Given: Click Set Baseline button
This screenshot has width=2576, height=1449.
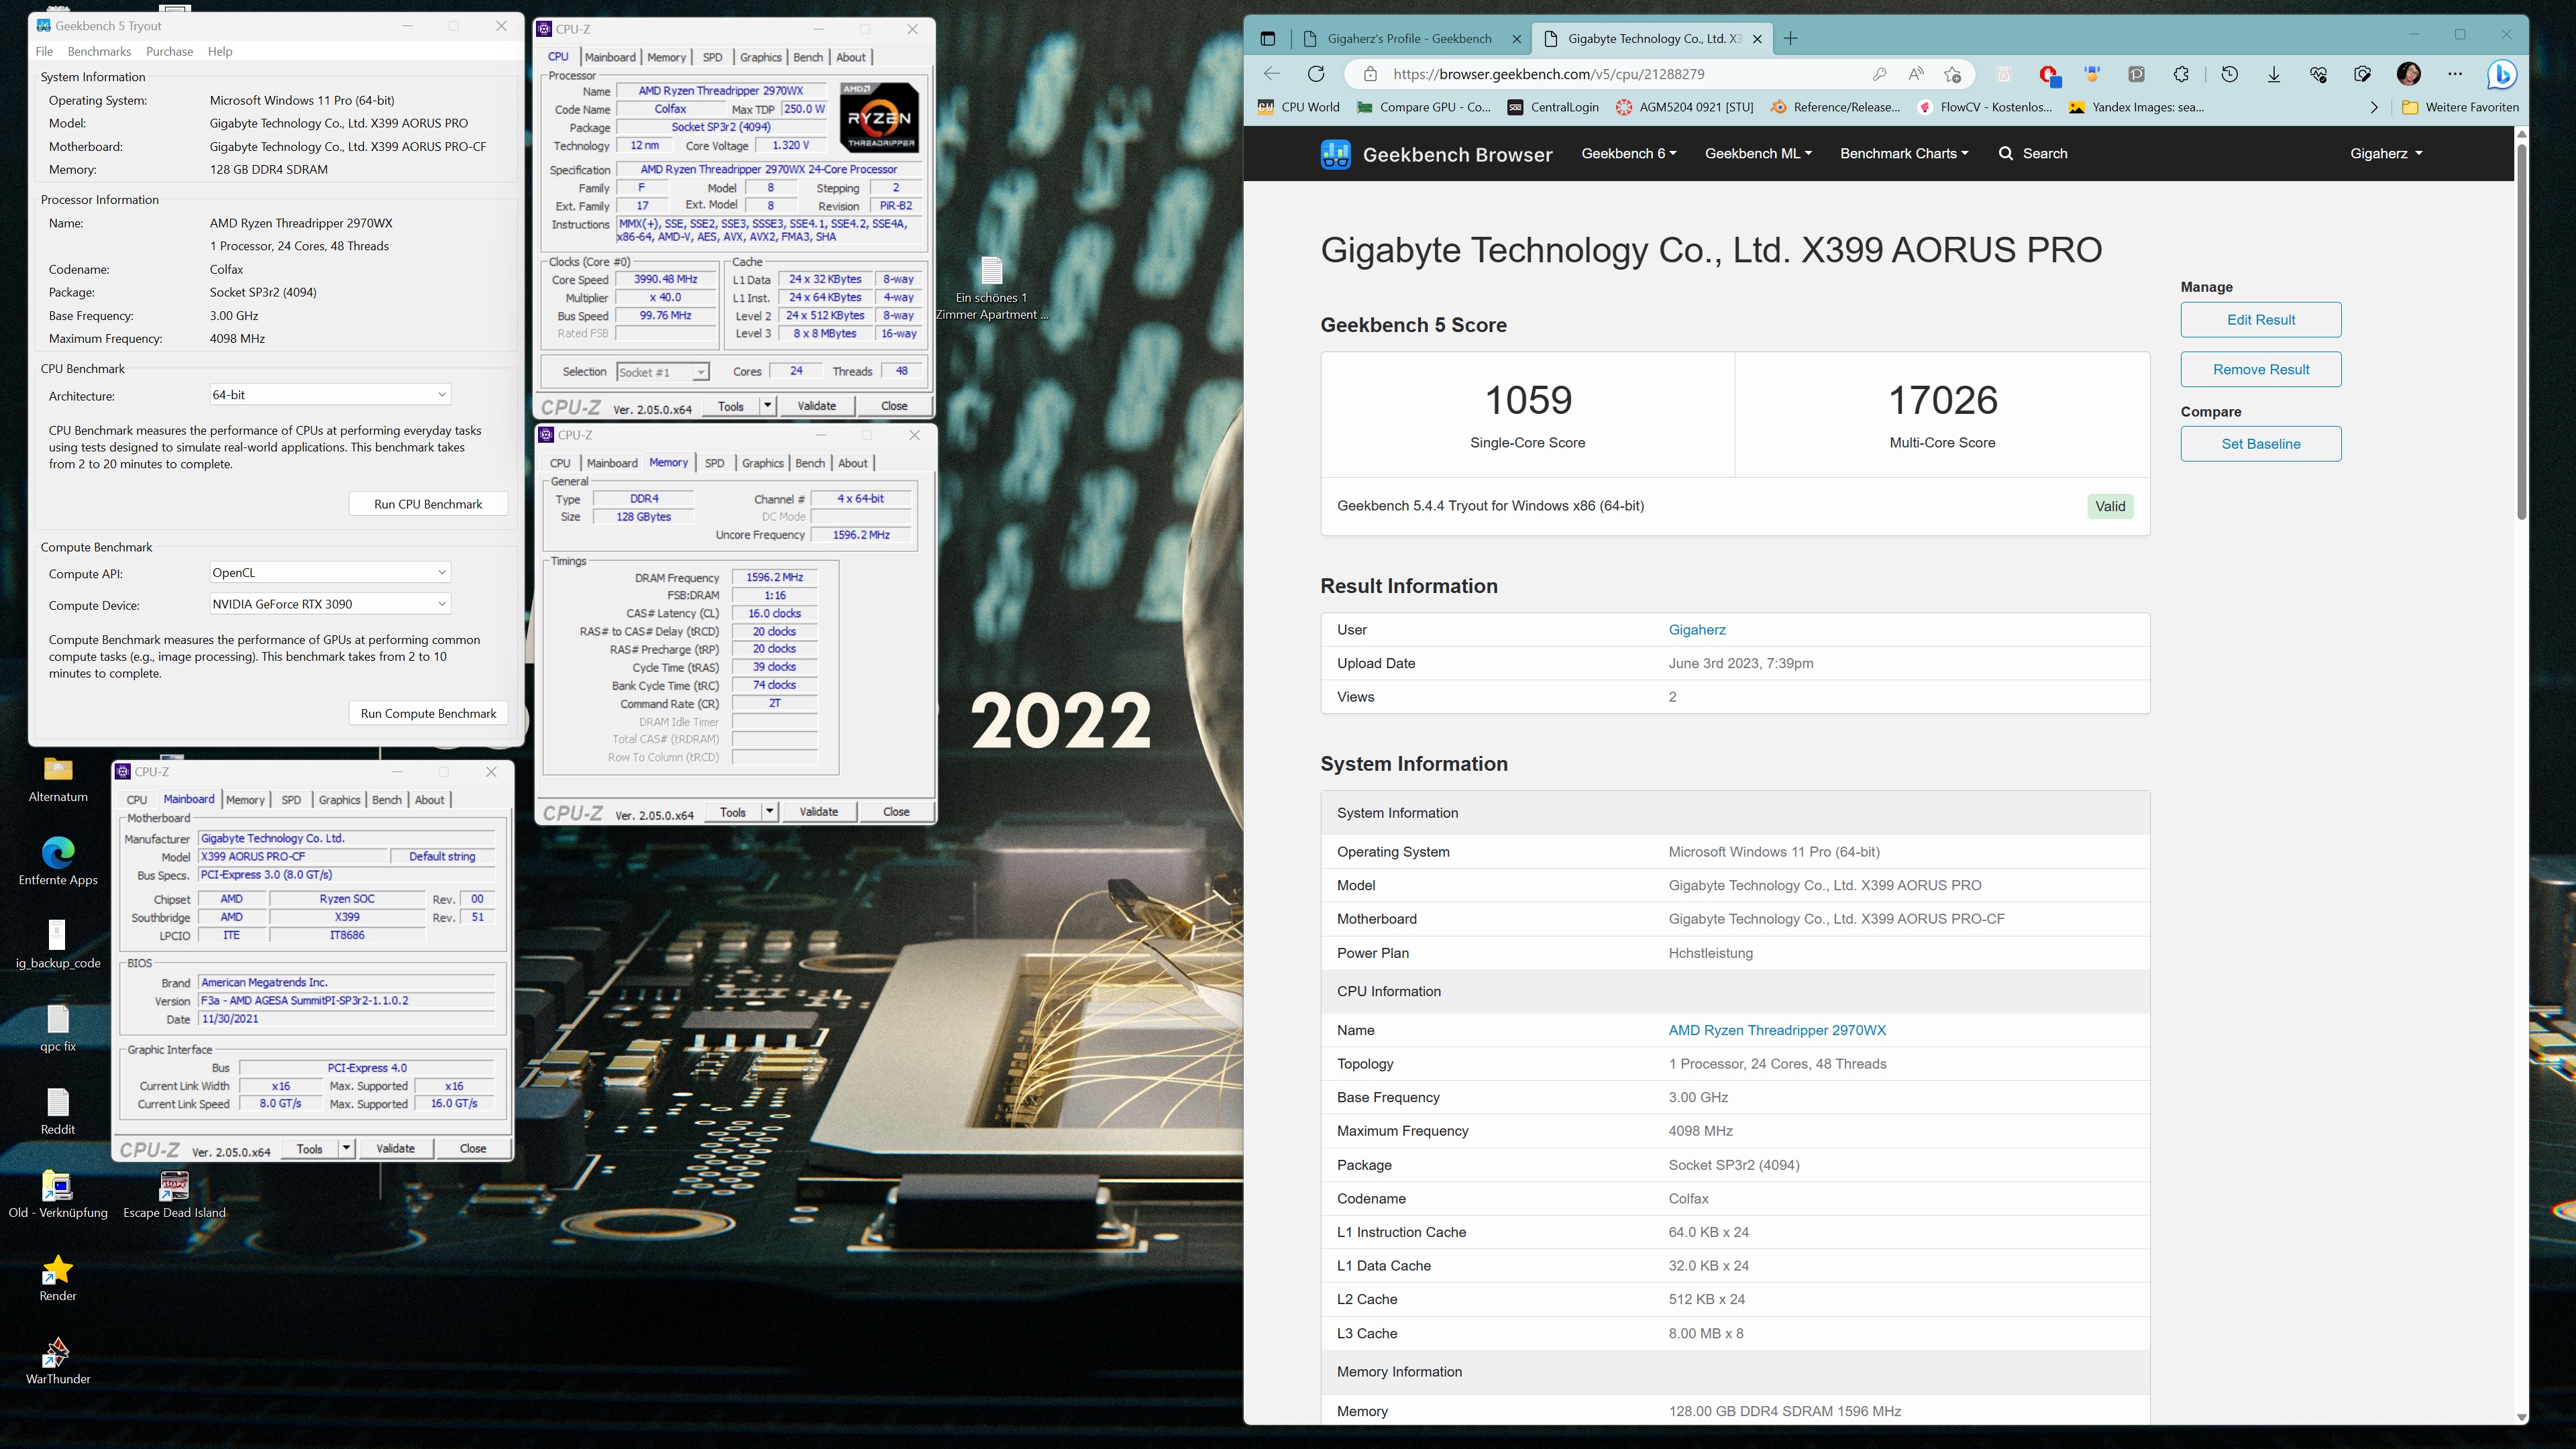Looking at the screenshot, I should [x=2261, y=444].
